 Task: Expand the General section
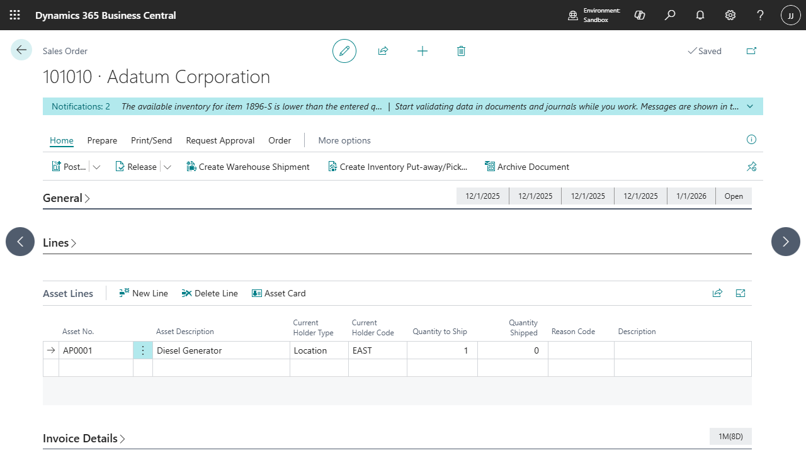tap(66, 198)
